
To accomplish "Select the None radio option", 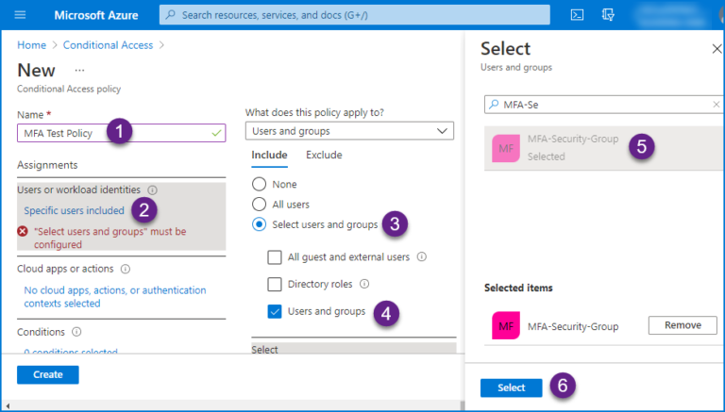I will [x=259, y=184].
